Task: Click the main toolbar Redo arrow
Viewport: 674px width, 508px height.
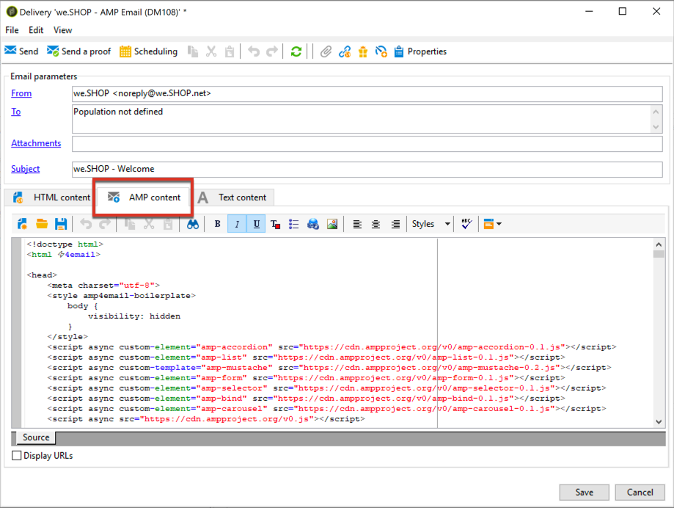Action: 271,51
